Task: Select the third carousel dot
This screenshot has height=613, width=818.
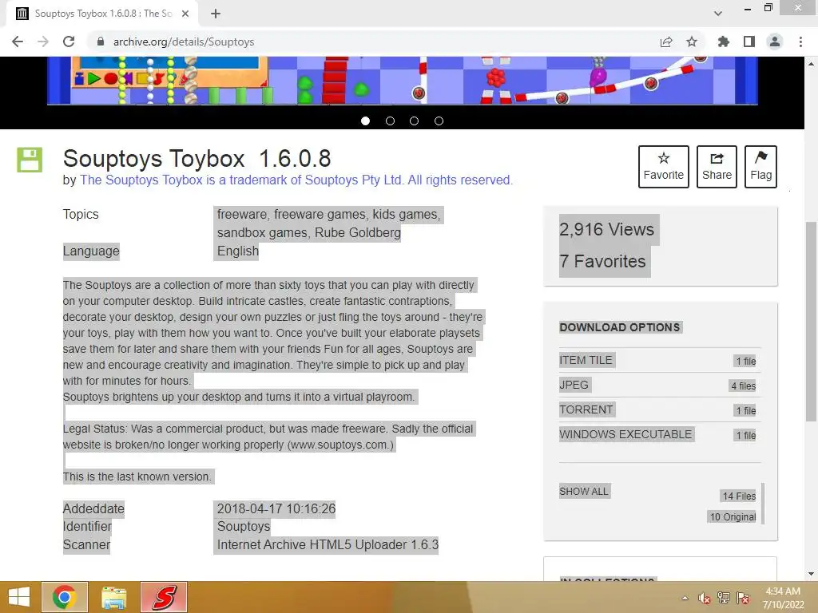Action: pos(415,121)
